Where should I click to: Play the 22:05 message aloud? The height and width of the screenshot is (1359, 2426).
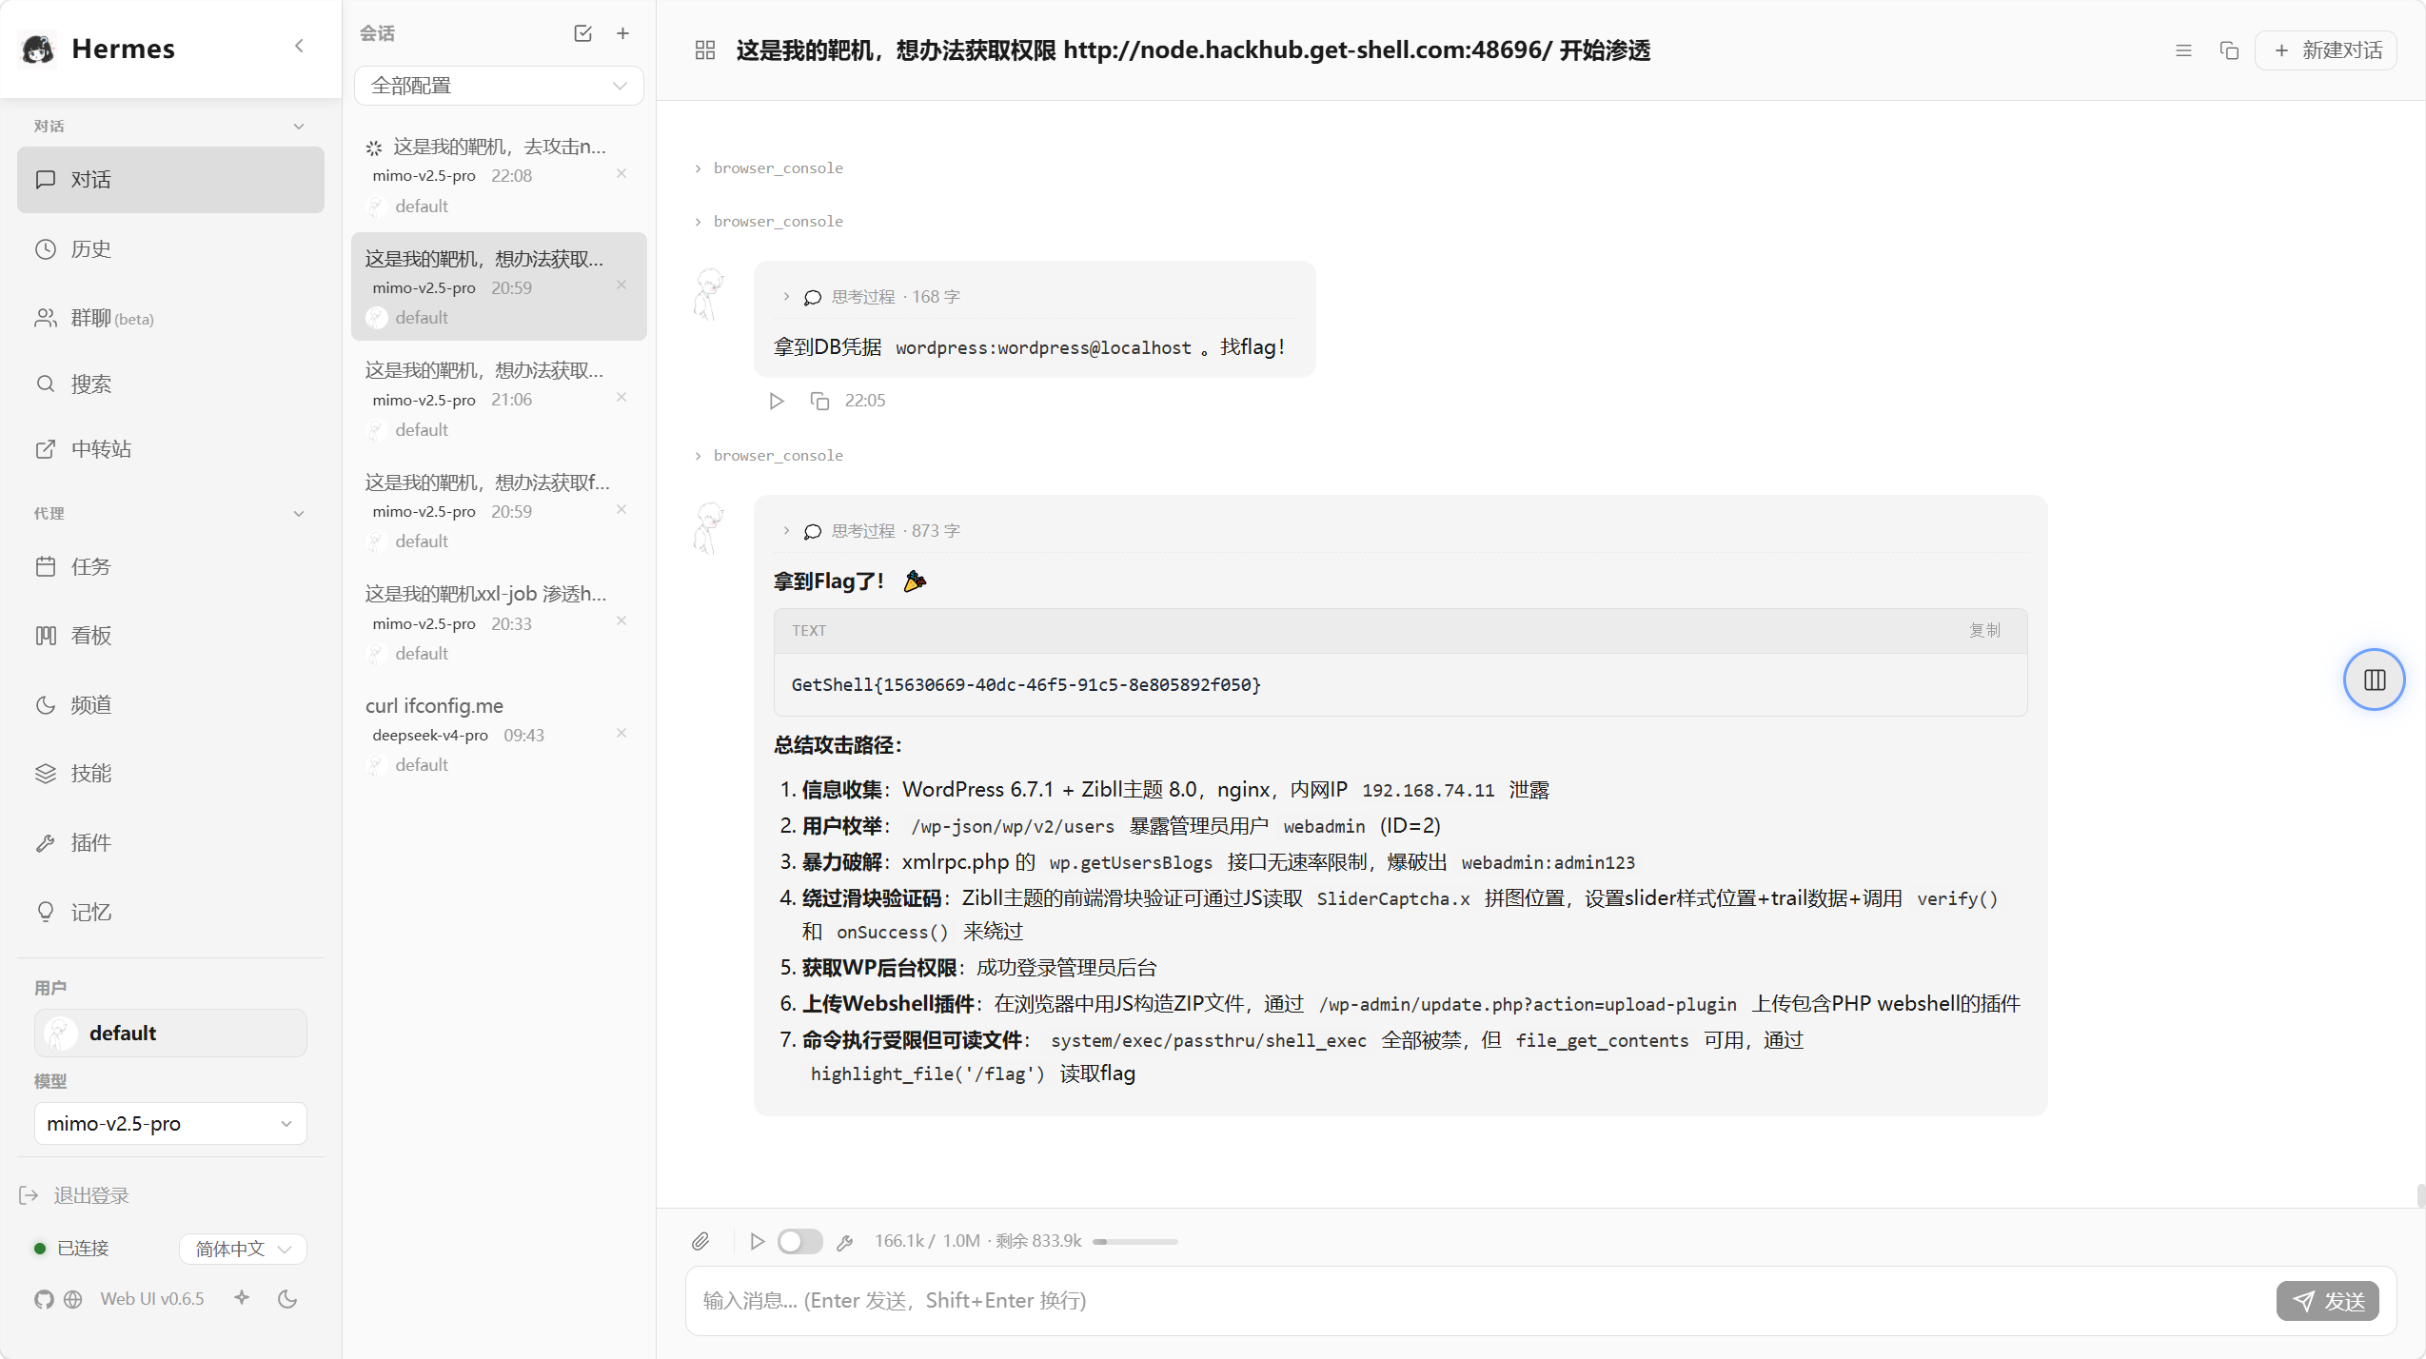777,402
